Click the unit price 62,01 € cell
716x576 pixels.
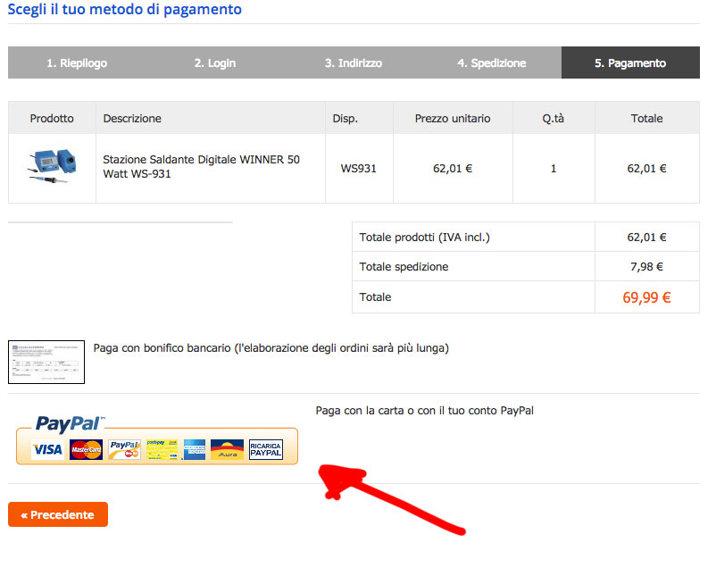pos(453,169)
